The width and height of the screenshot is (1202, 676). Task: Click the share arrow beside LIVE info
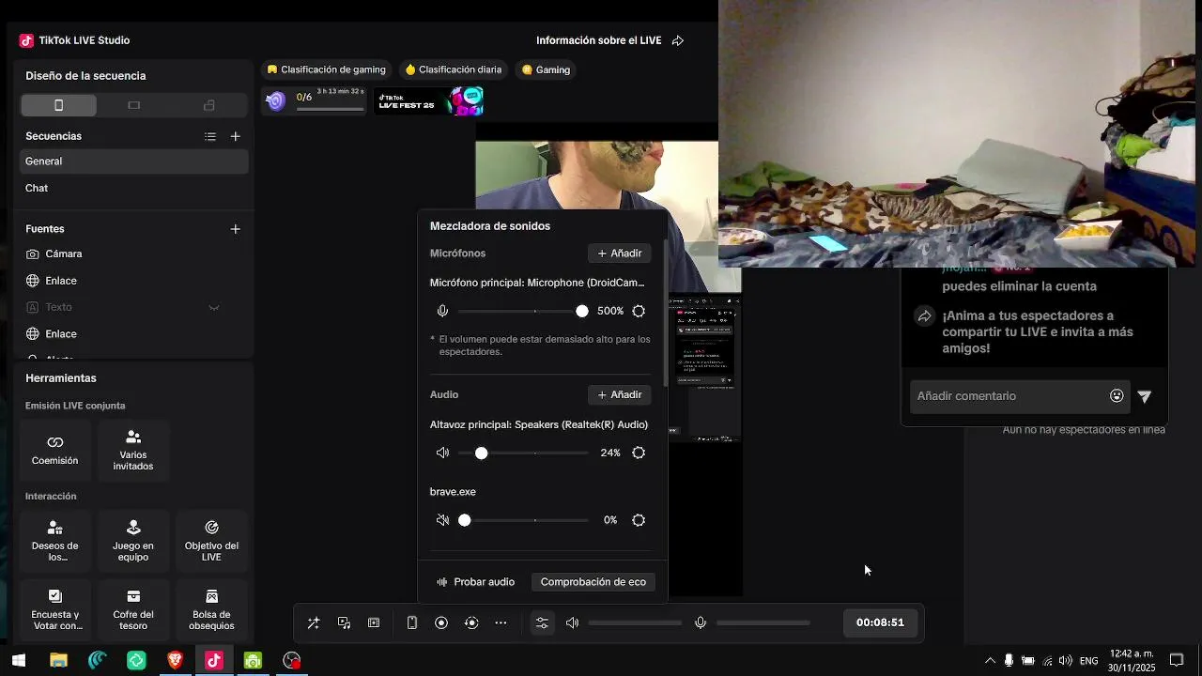(x=678, y=40)
